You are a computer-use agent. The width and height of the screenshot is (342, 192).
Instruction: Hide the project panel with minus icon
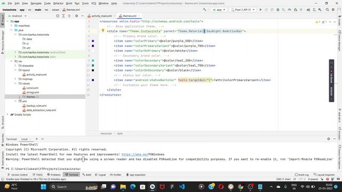(x=82, y=16)
